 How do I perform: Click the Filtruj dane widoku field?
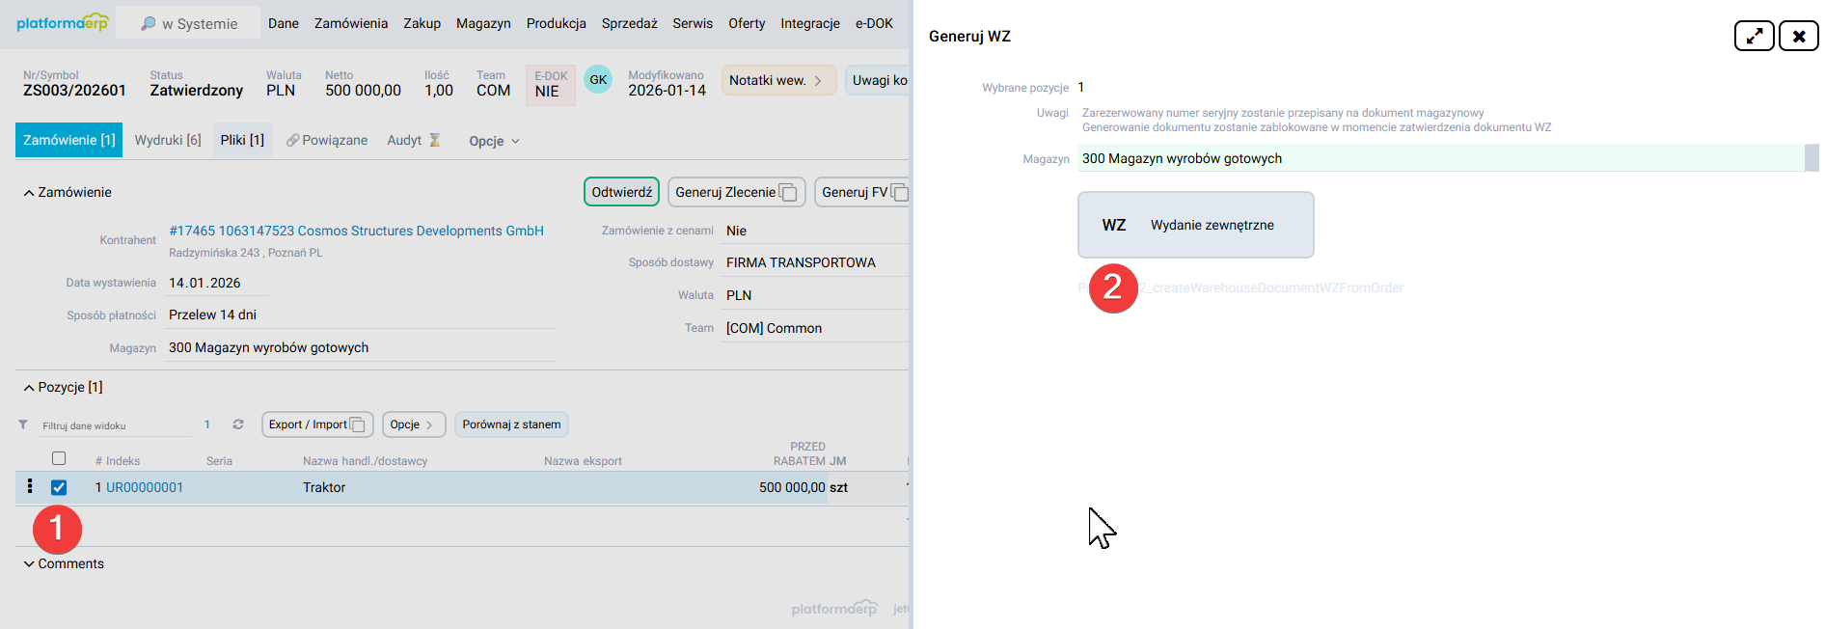point(114,425)
